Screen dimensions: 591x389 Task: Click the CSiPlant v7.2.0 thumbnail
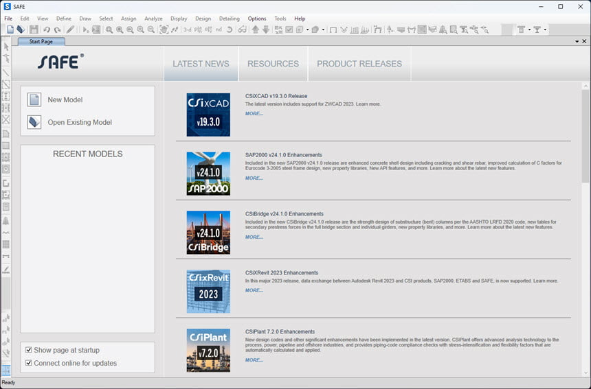pyautogui.click(x=208, y=351)
